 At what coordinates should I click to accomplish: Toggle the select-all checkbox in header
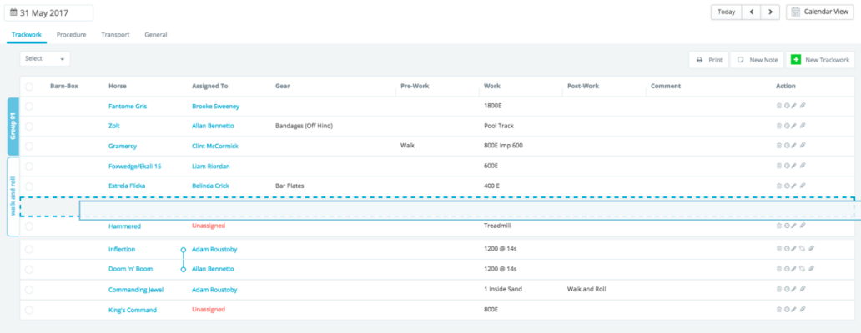[x=29, y=87]
